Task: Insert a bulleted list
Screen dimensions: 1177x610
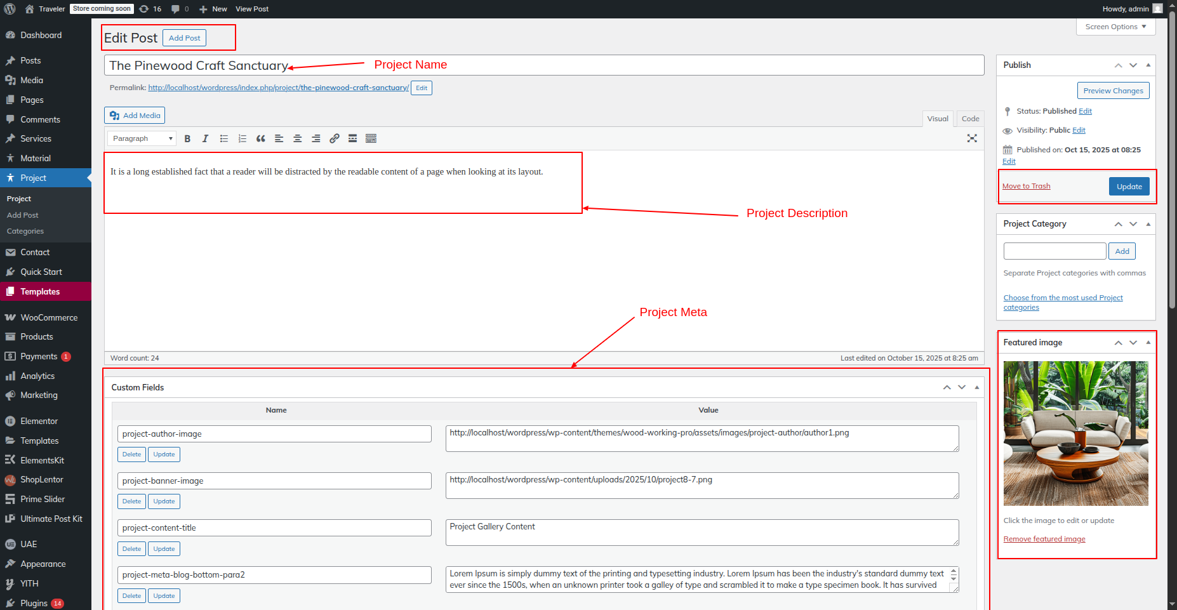Action: (x=224, y=138)
